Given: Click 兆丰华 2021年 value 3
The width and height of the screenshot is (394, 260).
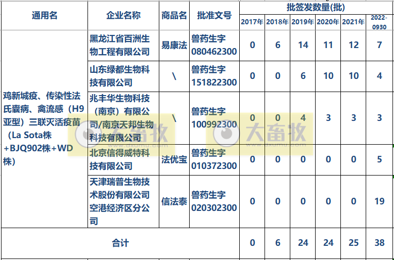Looking at the screenshot, I should 354,118.
